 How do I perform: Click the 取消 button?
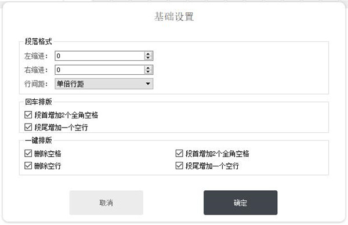click(x=106, y=202)
